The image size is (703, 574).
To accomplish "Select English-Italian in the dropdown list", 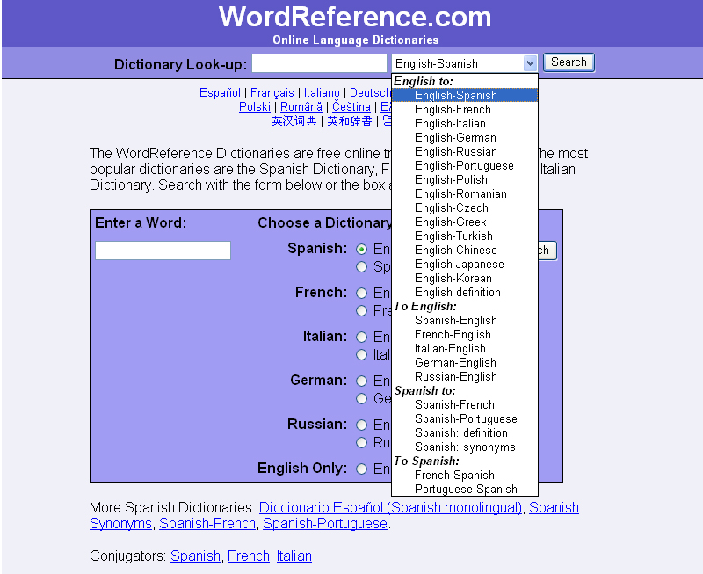I will pos(465,123).
